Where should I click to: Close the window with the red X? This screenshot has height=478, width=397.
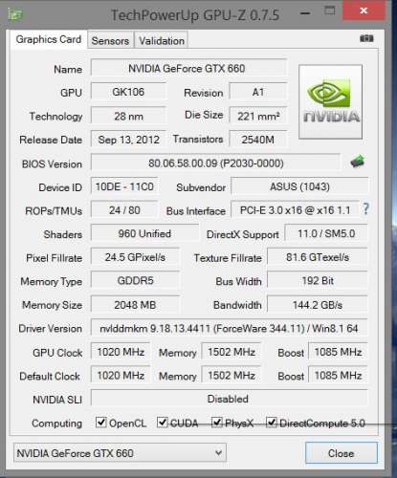point(364,11)
